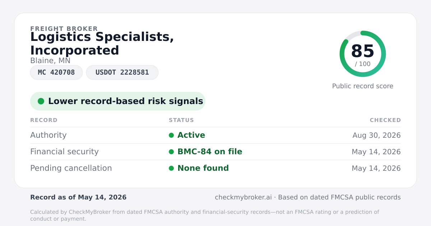
Task: Click the Public record score label
Action: tap(363, 86)
